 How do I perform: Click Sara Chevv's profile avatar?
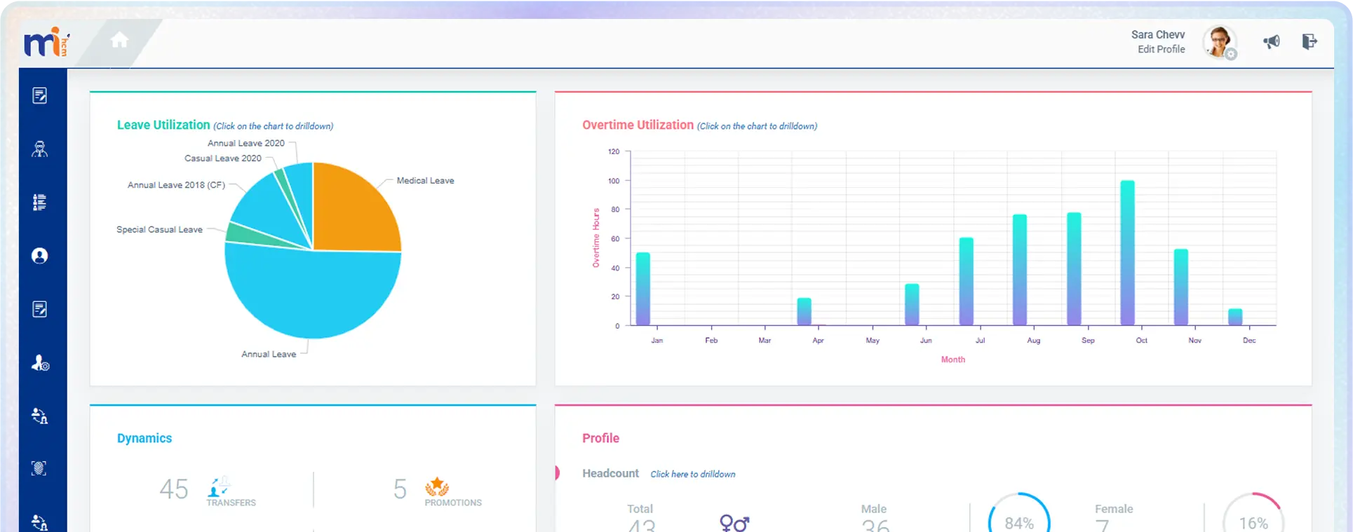[x=1220, y=42]
